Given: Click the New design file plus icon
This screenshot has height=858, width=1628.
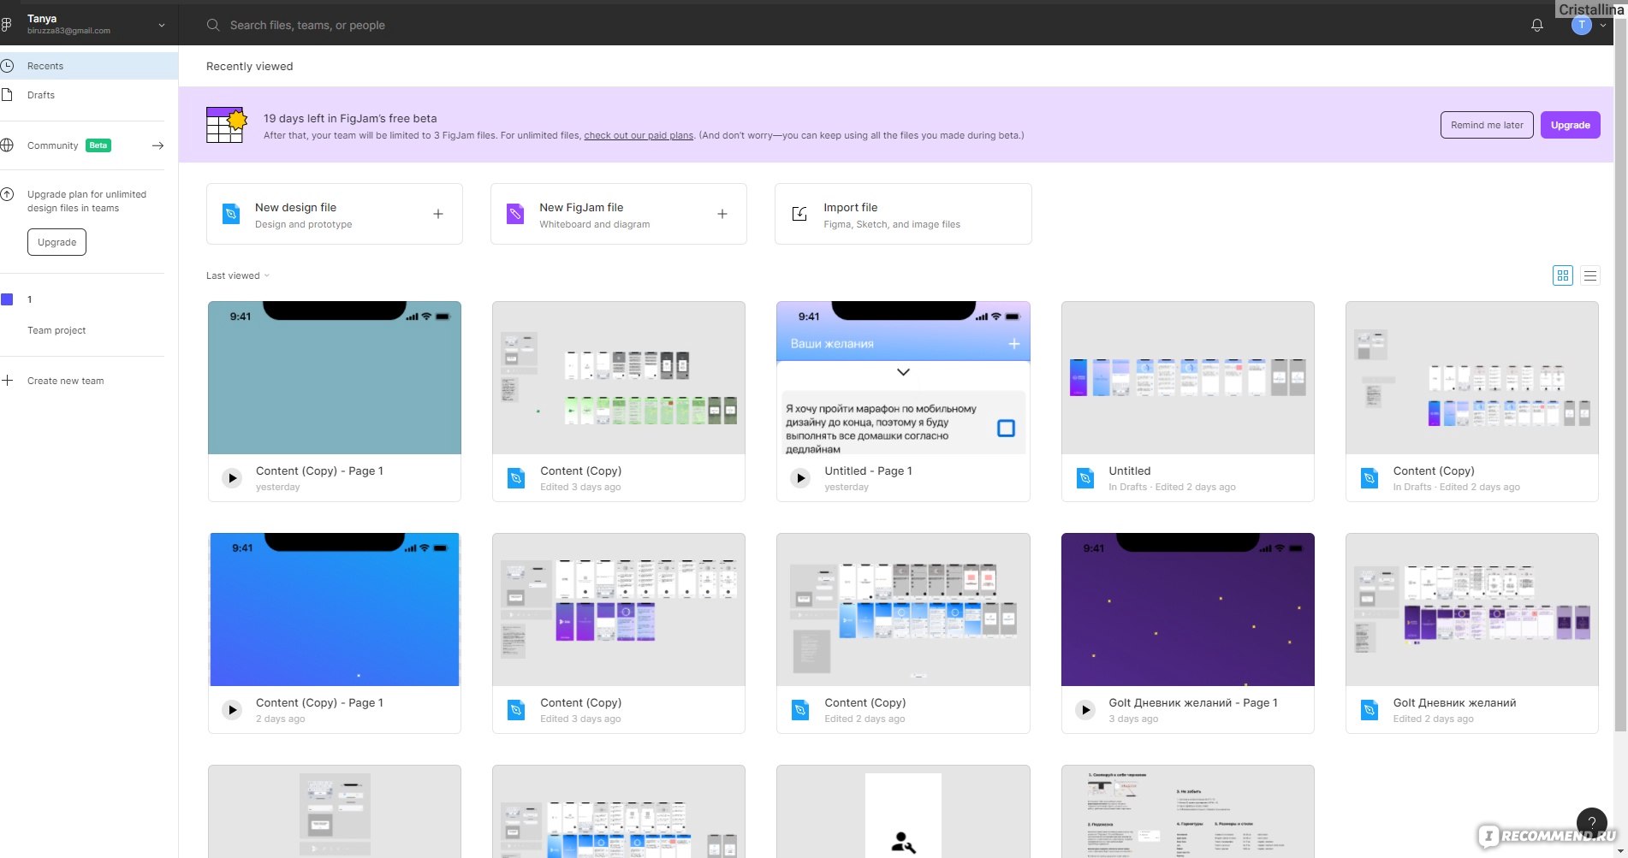Looking at the screenshot, I should (438, 214).
